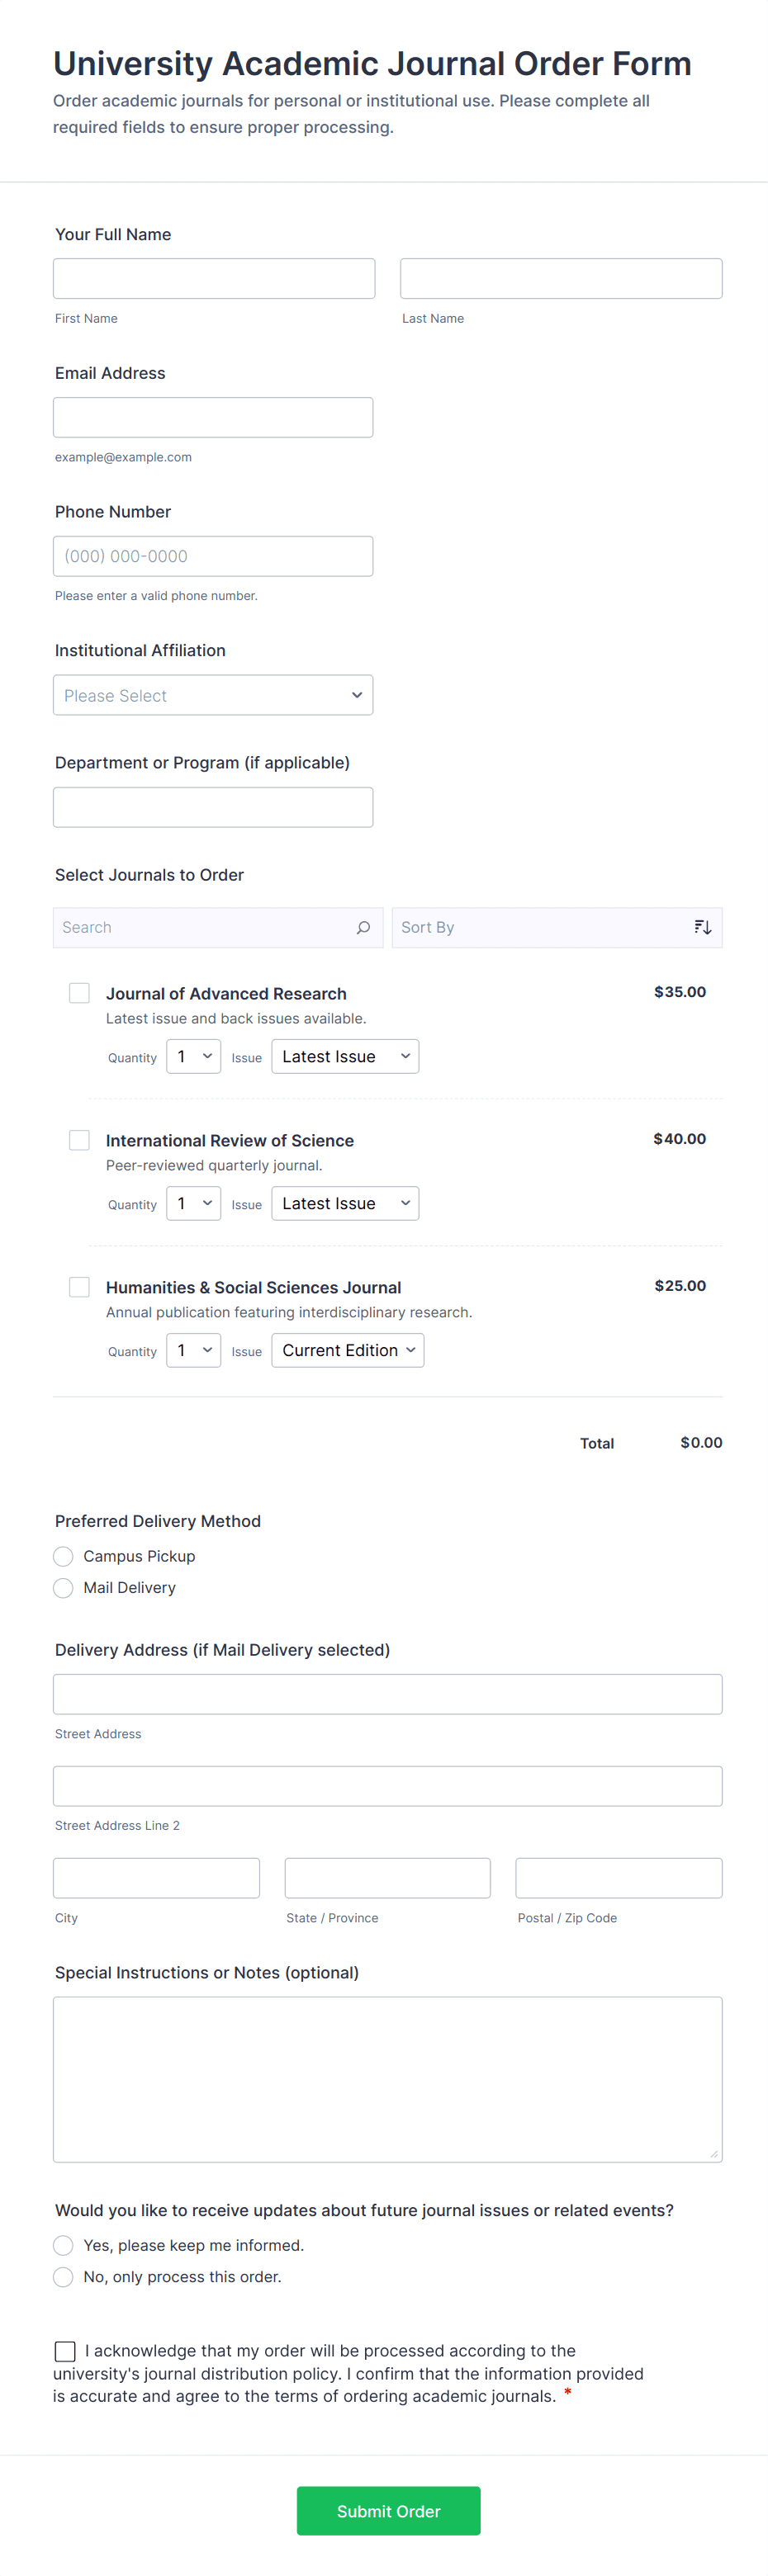
Task: Click the Special Instructions text area
Action: pos(387,2079)
